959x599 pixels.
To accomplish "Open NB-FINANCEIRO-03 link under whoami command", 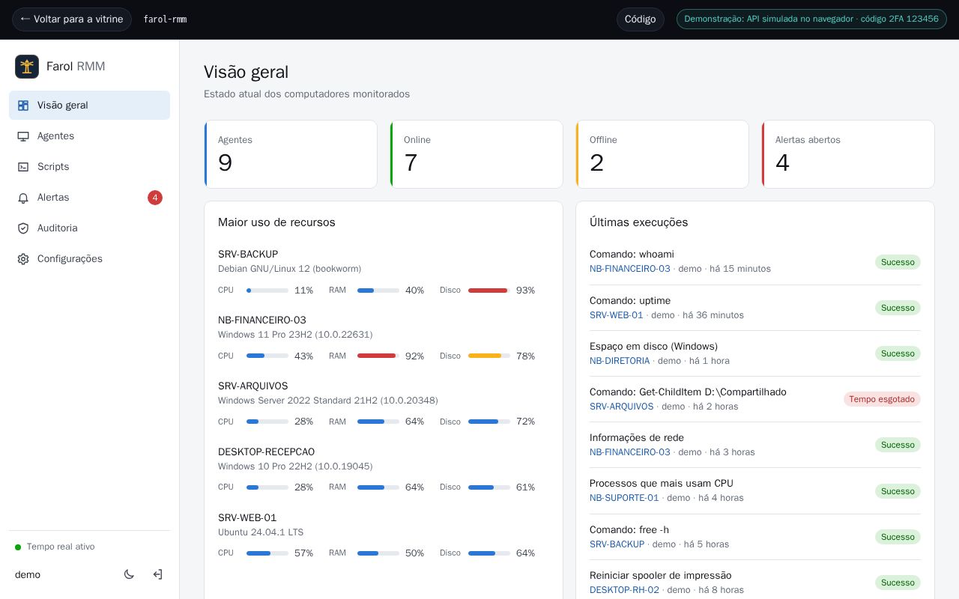I will [630, 269].
